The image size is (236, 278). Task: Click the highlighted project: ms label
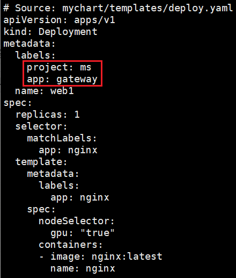pyautogui.click(x=59, y=67)
